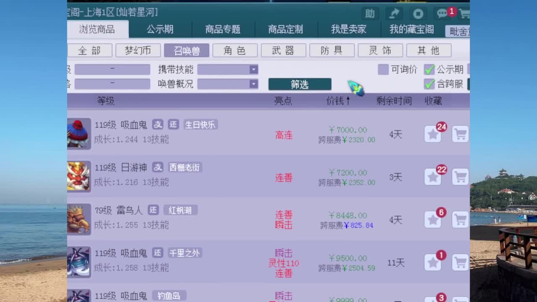The image size is (537, 302).
Task: Open the 日游神 avatar thumbnail
Action: tap(78, 177)
